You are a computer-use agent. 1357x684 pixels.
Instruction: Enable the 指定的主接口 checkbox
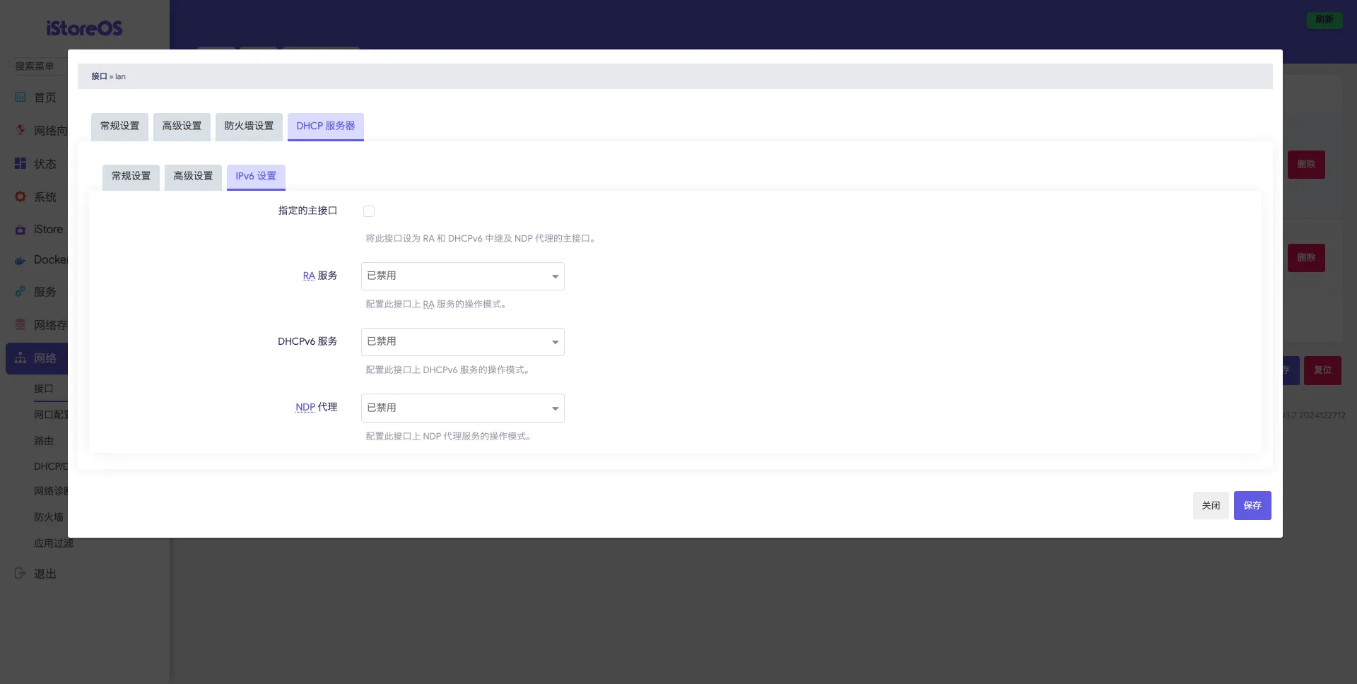(369, 211)
